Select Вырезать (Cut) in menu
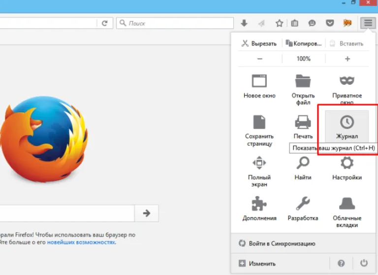378x275 pixels. [x=259, y=43]
